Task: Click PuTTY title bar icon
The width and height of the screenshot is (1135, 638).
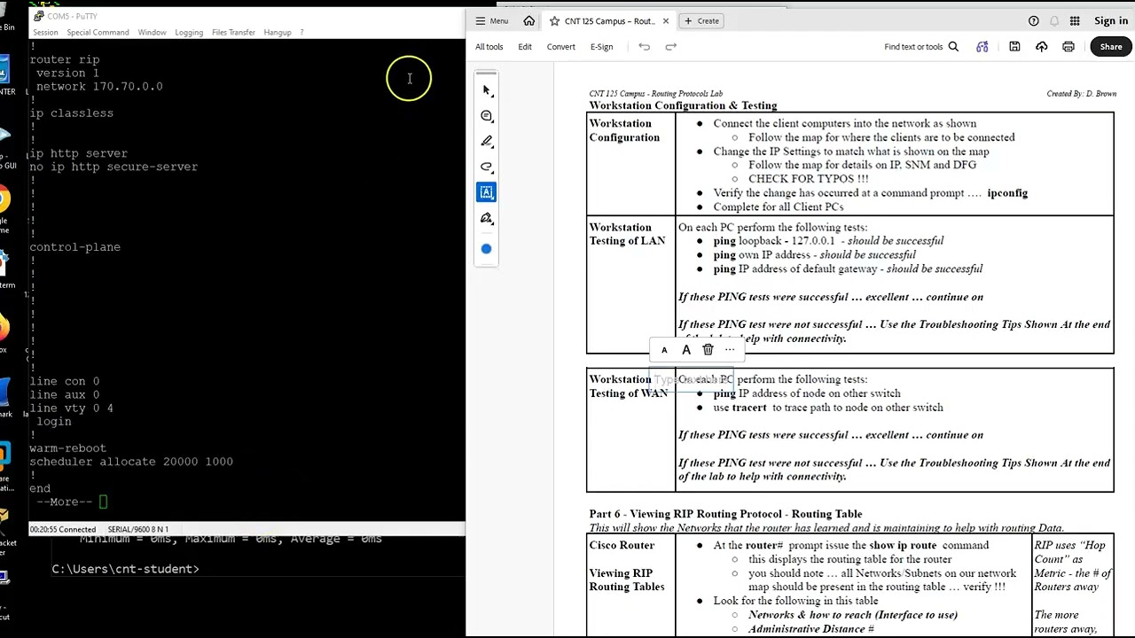Action: [x=38, y=16]
